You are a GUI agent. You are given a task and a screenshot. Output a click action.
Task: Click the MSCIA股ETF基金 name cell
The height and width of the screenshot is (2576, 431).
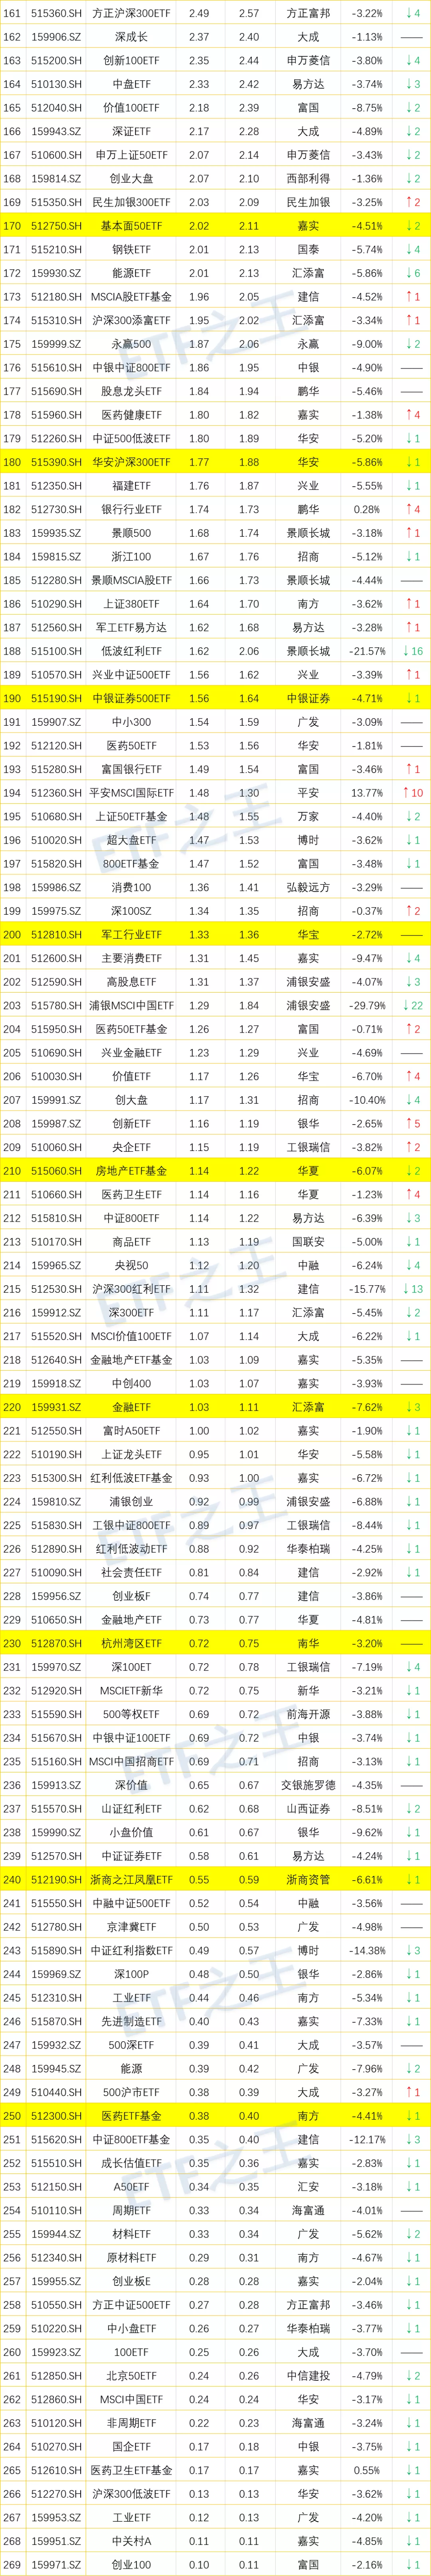(131, 297)
